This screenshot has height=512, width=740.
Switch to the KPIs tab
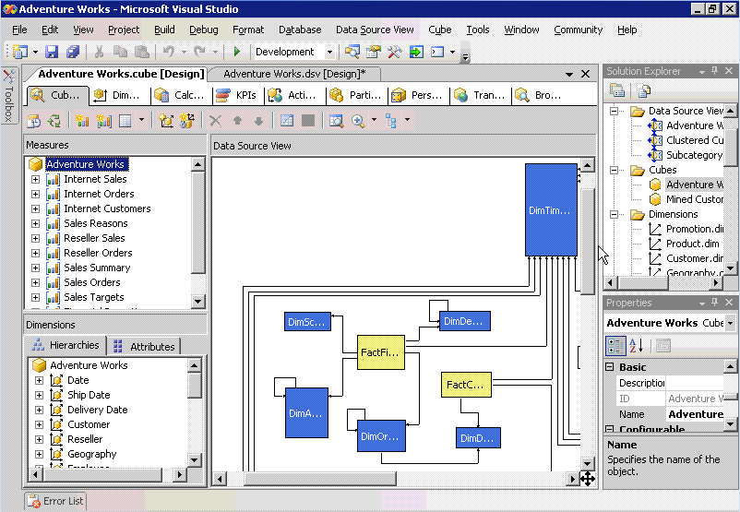(236, 95)
